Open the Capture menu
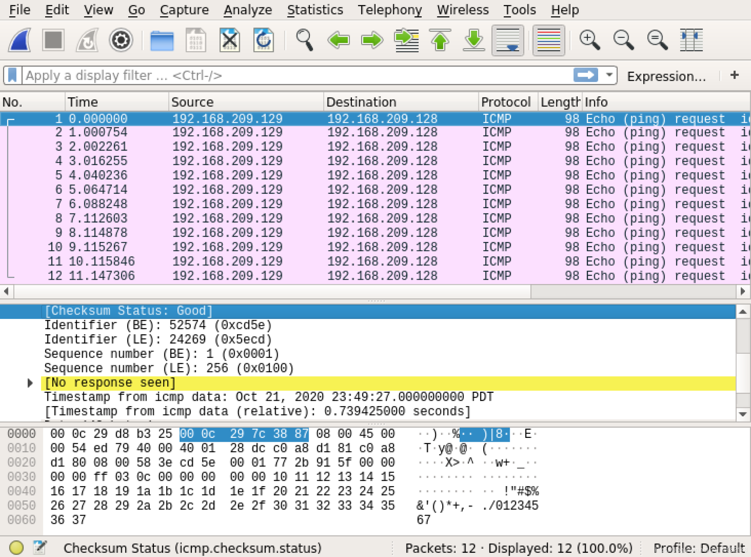Image resolution: width=751 pixels, height=557 pixels. click(x=184, y=9)
